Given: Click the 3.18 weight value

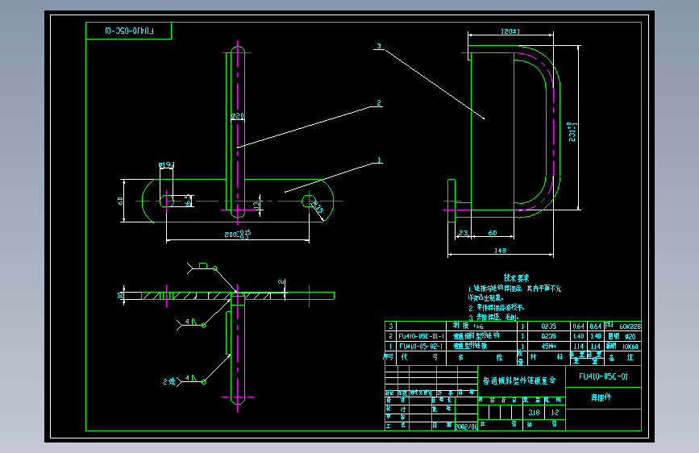Looking at the screenshot, I should pyautogui.click(x=534, y=413).
